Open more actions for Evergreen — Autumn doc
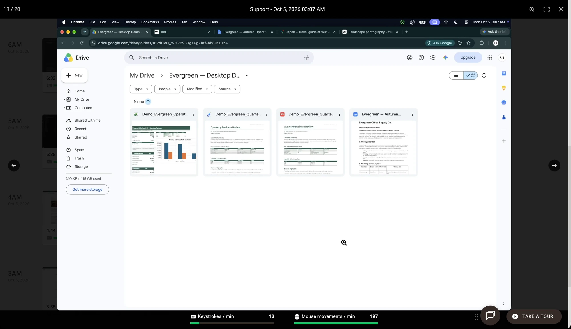Image resolution: width=571 pixels, height=329 pixels. (412, 114)
